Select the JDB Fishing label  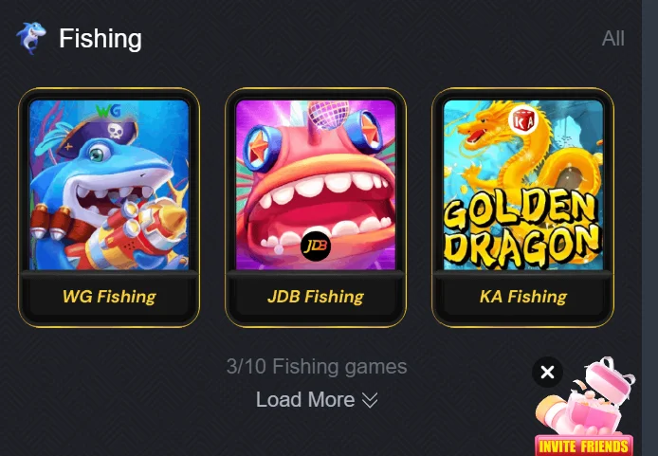316,297
